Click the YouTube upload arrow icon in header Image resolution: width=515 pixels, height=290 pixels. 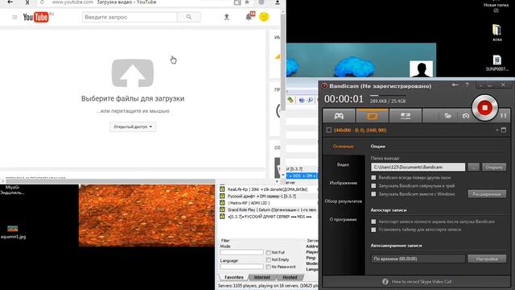click(x=227, y=17)
